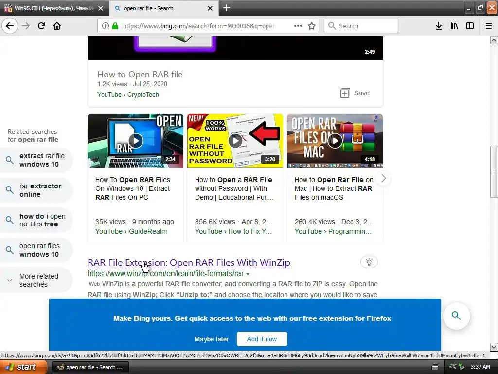
Task: Dismiss banner with Maybe later
Action: [x=212, y=339]
